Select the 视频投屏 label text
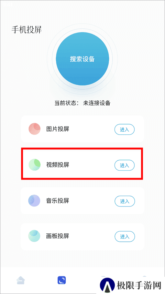The width and height of the screenshot is (165, 294). pos(58,165)
